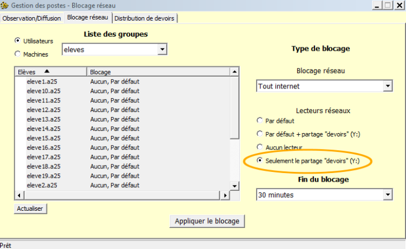Select eleve10.a25 in the list
The width and height of the screenshot is (406, 249).
pyautogui.click(x=44, y=91)
